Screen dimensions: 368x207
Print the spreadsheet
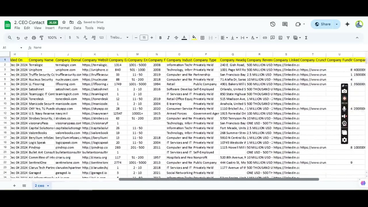(x=34, y=38)
